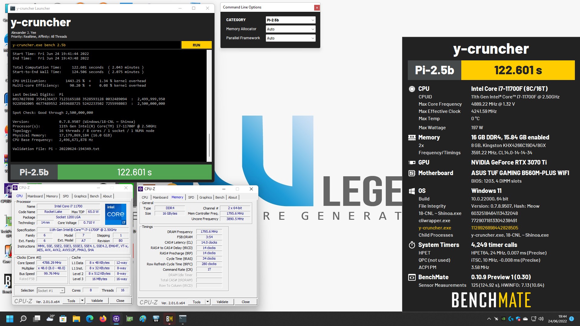Click Validate in CPU-Z CPU window
The image size is (580, 326).
pyautogui.click(x=97, y=301)
